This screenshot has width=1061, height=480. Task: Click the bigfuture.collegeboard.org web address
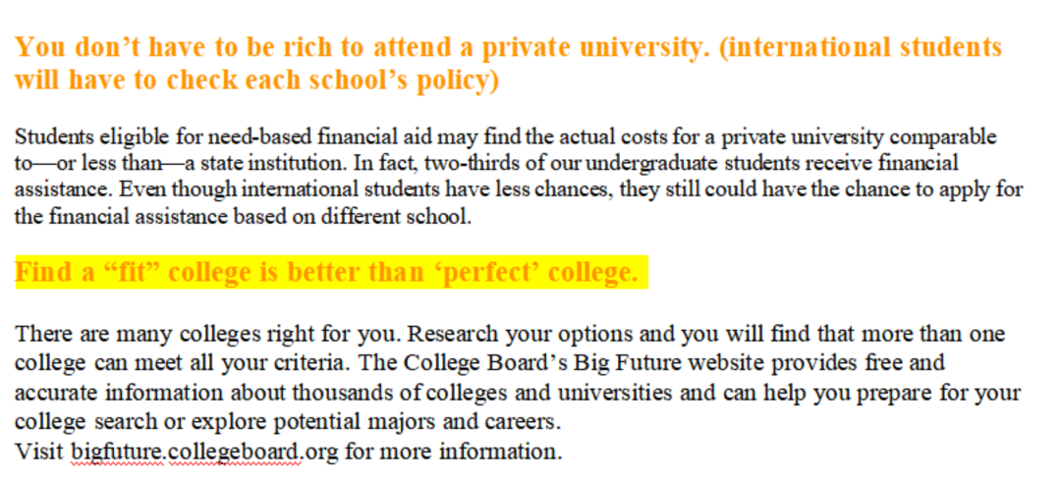click(x=204, y=451)
